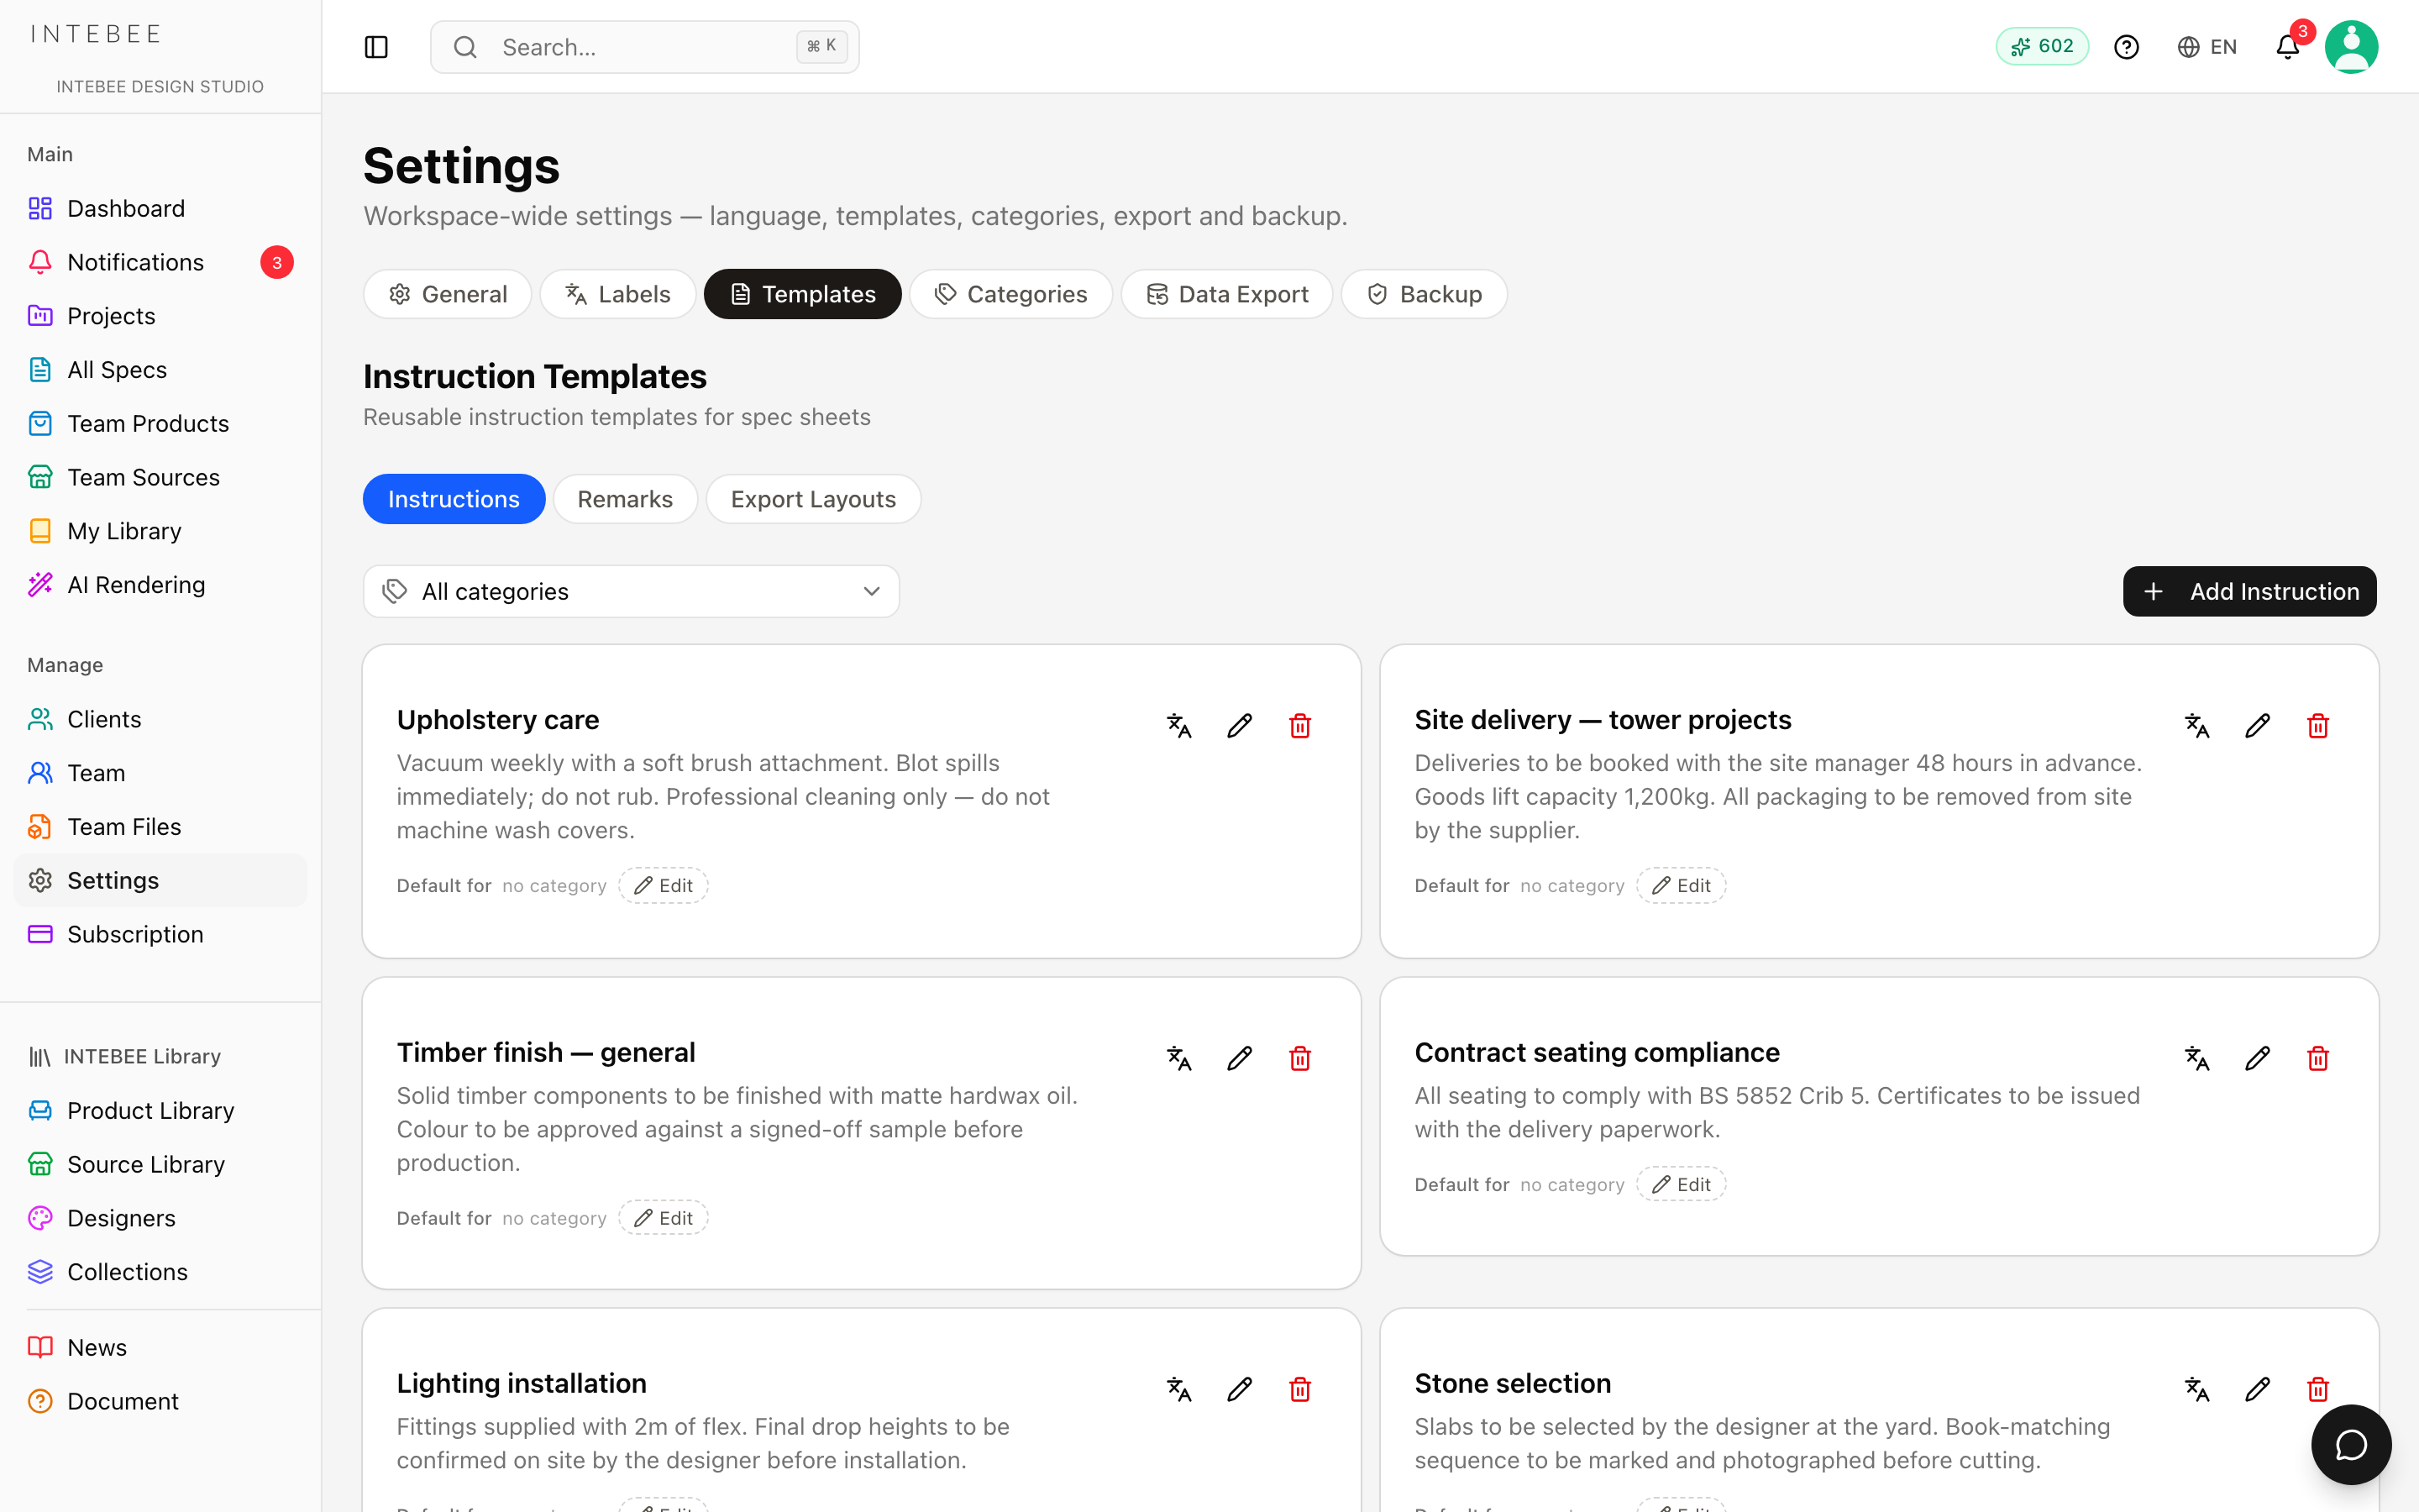Screen dimensions: 2419x1512
Task: Delete Contract seating compliance template
Action: (x=2317, y=1058)
